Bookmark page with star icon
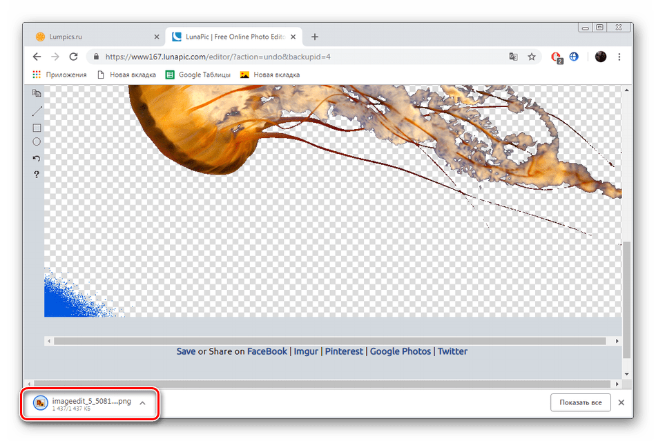The height and width of the screenshot is (441, 656). click(532, 57)
